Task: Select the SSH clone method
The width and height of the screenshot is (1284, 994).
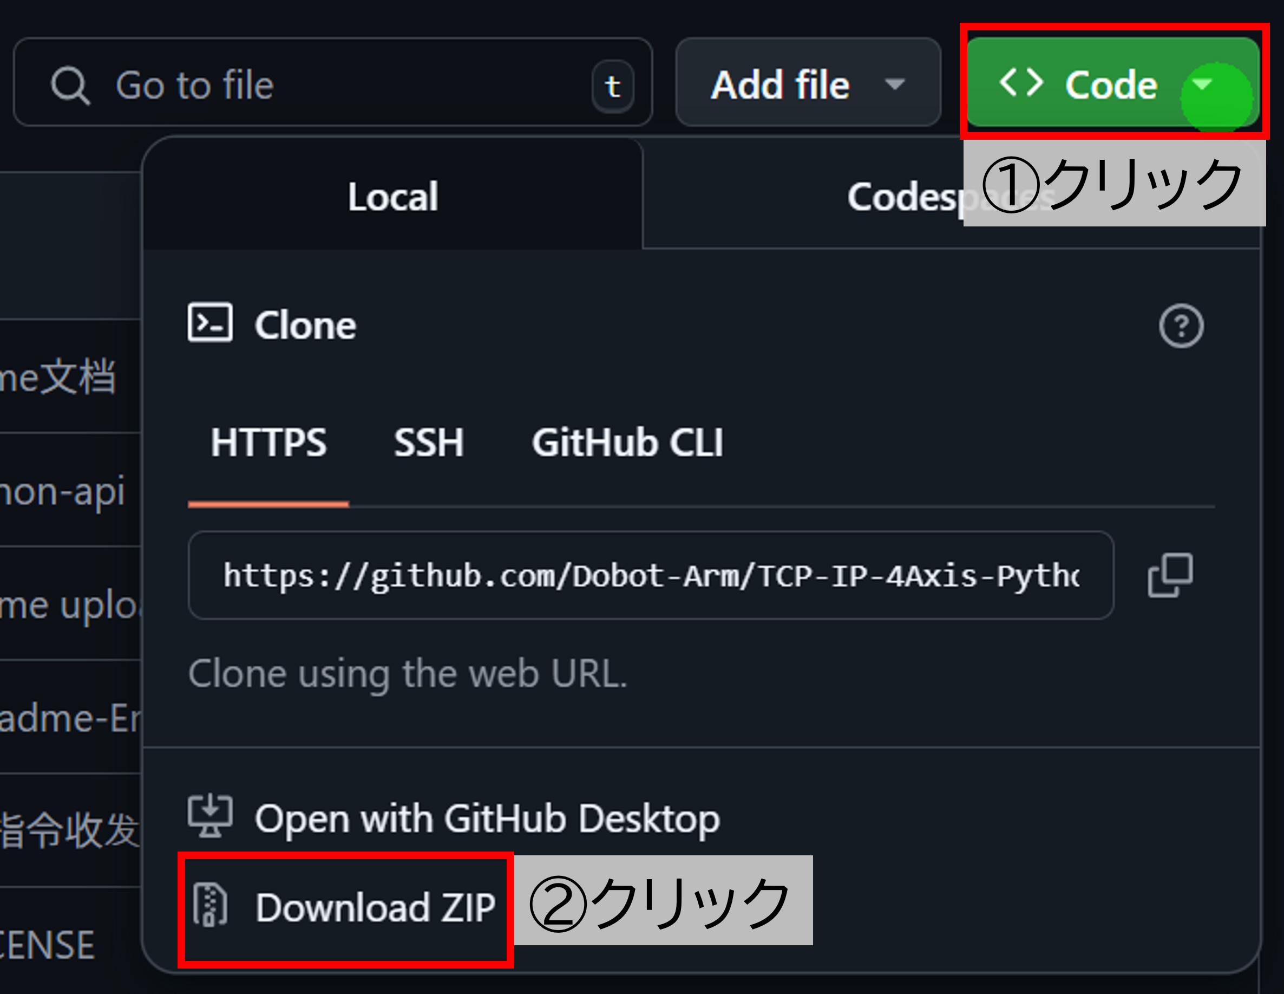Action: (x=429, y=443)
